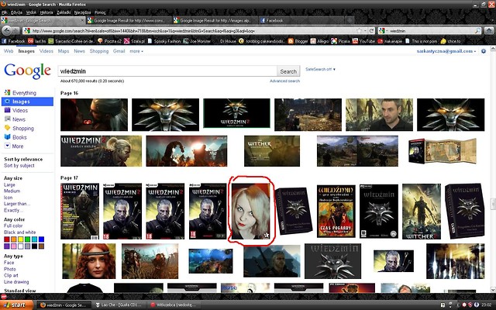Open the Szafa.pl bookmark
496x310 pixels.
[134, 41]
